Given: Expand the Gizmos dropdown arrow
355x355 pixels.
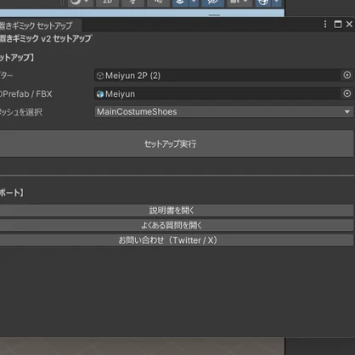Looking at the screenshot, I should (277, 3).
